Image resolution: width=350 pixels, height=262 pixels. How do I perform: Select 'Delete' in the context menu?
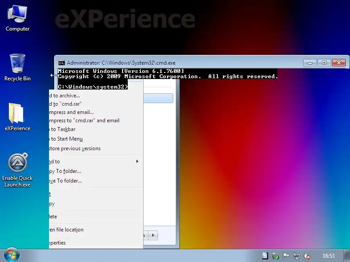[x=96, y=217]
